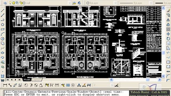Click the Dimension Text Edit icon
Screen dimensions: 171x96
tap(84, 85)
